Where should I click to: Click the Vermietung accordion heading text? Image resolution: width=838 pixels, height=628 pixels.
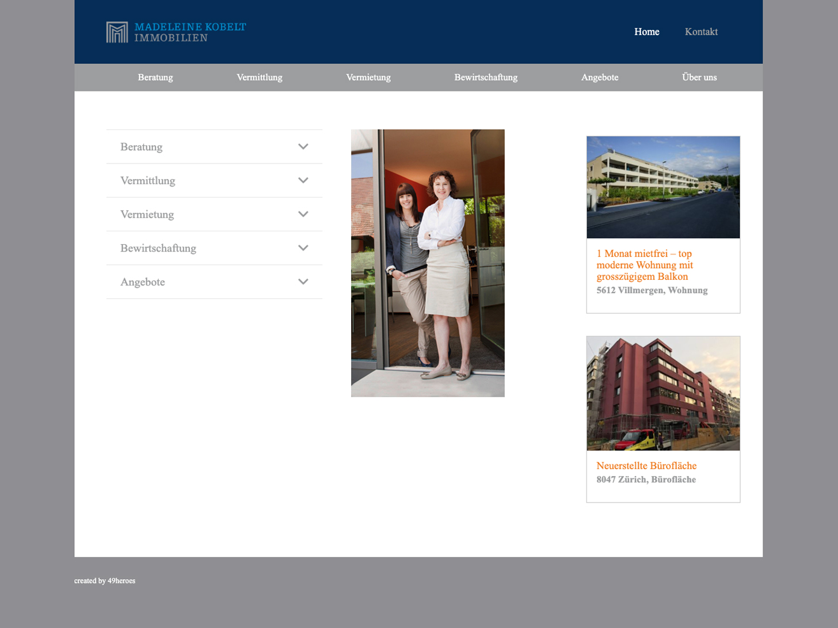[x=147, y=215]
